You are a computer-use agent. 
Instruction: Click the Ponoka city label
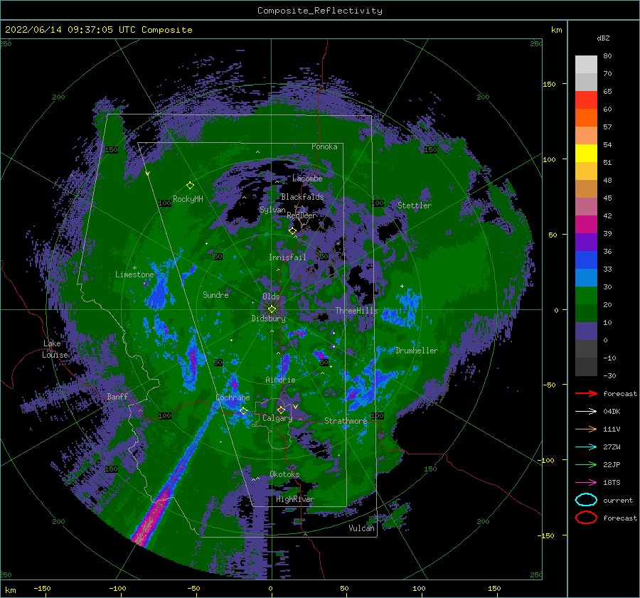[x=324, y=146]
